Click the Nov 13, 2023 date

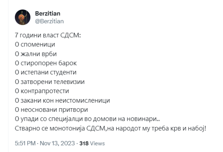pos(57,143)
